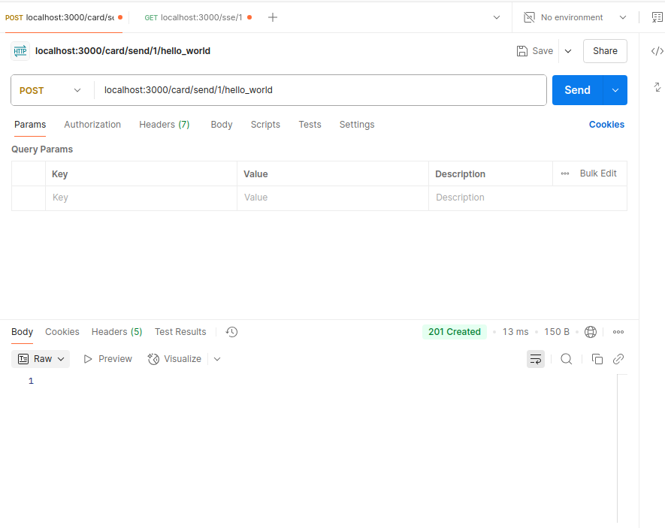
Task: Click the 201 Created status badge
Action: point(454,332)
